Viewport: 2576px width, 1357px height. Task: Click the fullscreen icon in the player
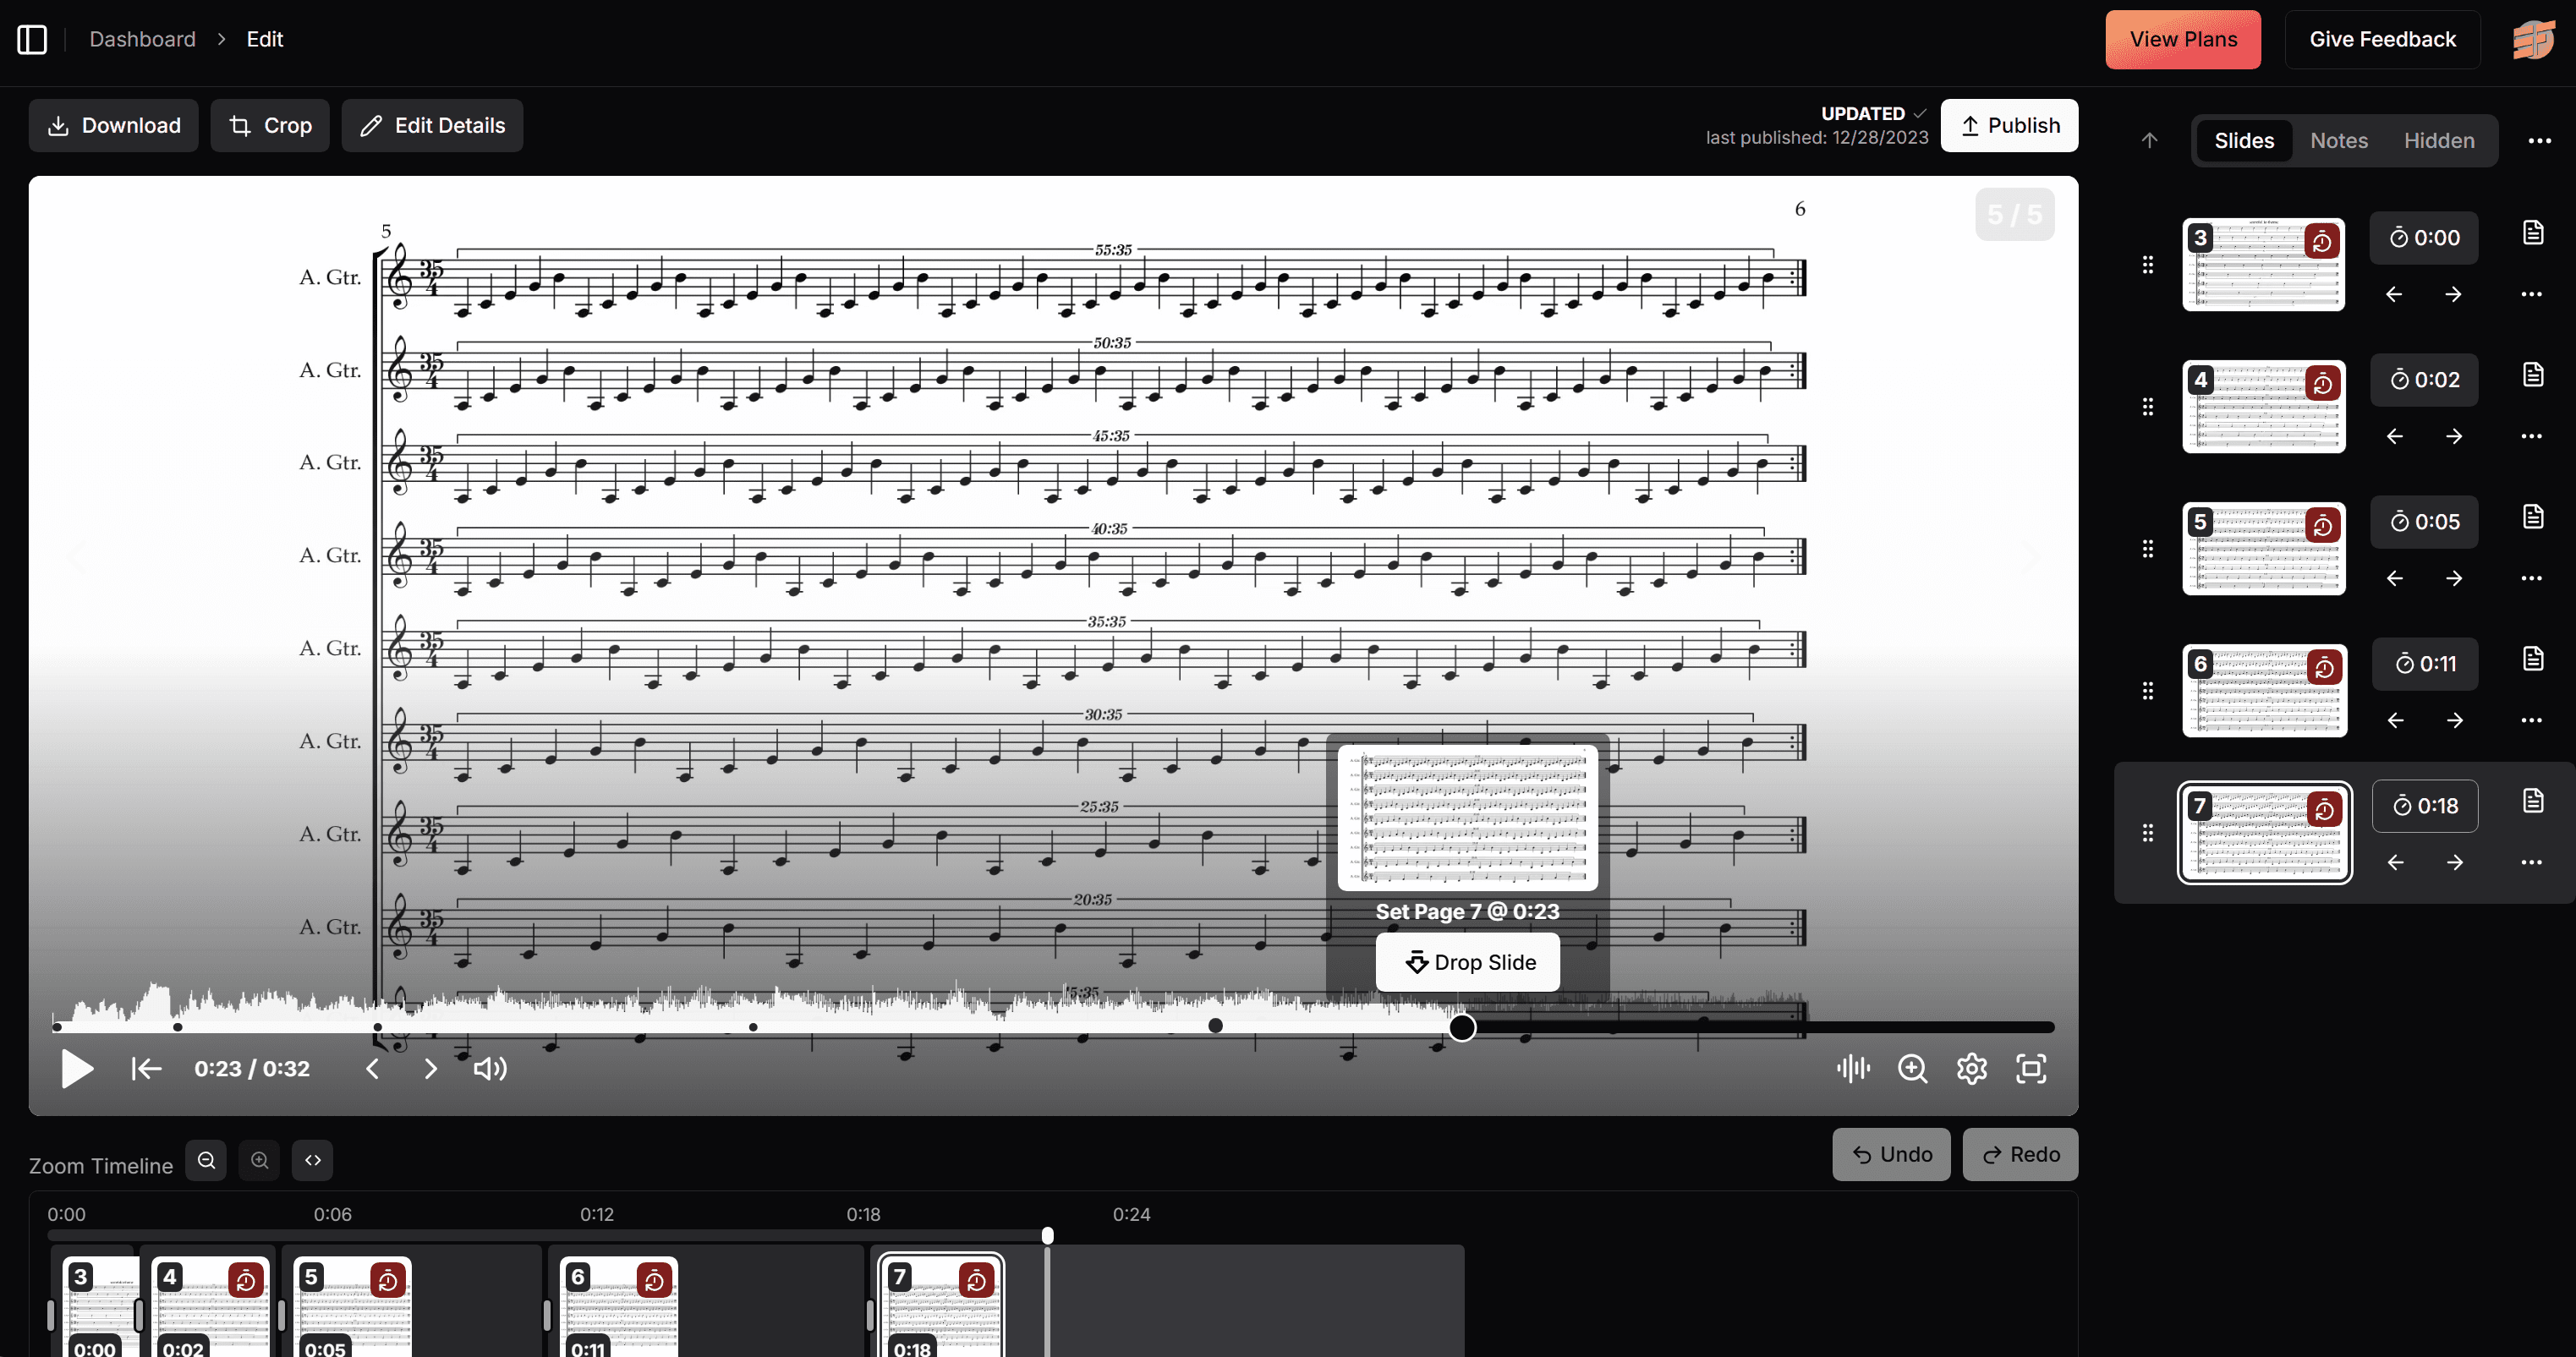point(2033,1068)
